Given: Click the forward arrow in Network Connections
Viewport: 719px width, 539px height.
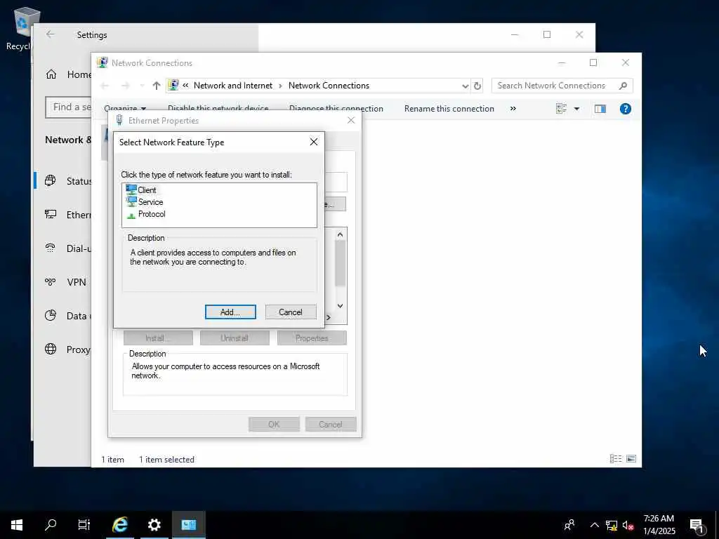Looking at the screenshot, I should (125, 86).
